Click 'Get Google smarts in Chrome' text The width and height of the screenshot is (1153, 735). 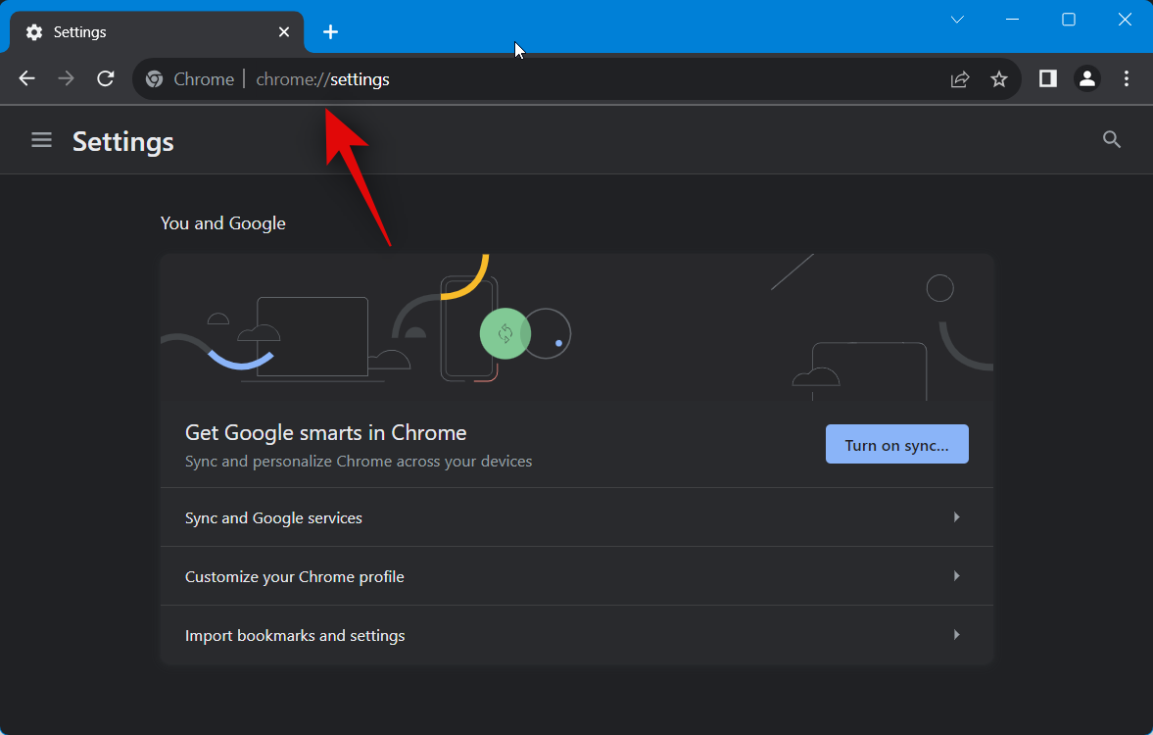click(326, 432)
